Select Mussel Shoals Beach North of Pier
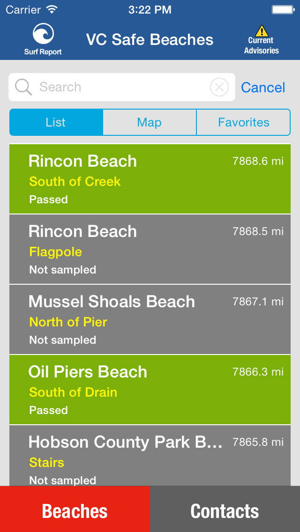The height and width of the screenshot is (532, 300). [x=150, y=319]
